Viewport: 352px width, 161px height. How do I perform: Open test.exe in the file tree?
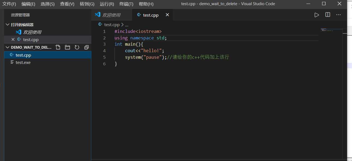click(x=48, y=62)
